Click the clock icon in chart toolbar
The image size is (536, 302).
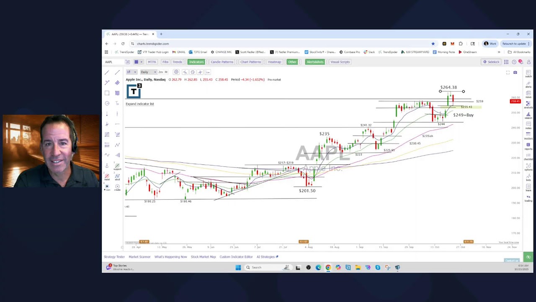193,72
